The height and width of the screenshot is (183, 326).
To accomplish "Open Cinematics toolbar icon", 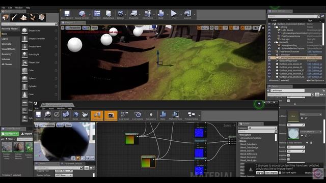I will pos(148,15).
